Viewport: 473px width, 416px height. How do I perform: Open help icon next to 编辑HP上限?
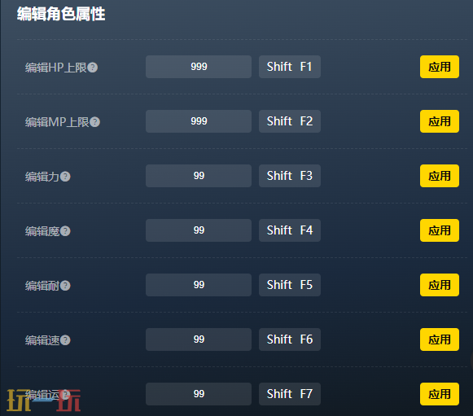click(x=93, y=68)
